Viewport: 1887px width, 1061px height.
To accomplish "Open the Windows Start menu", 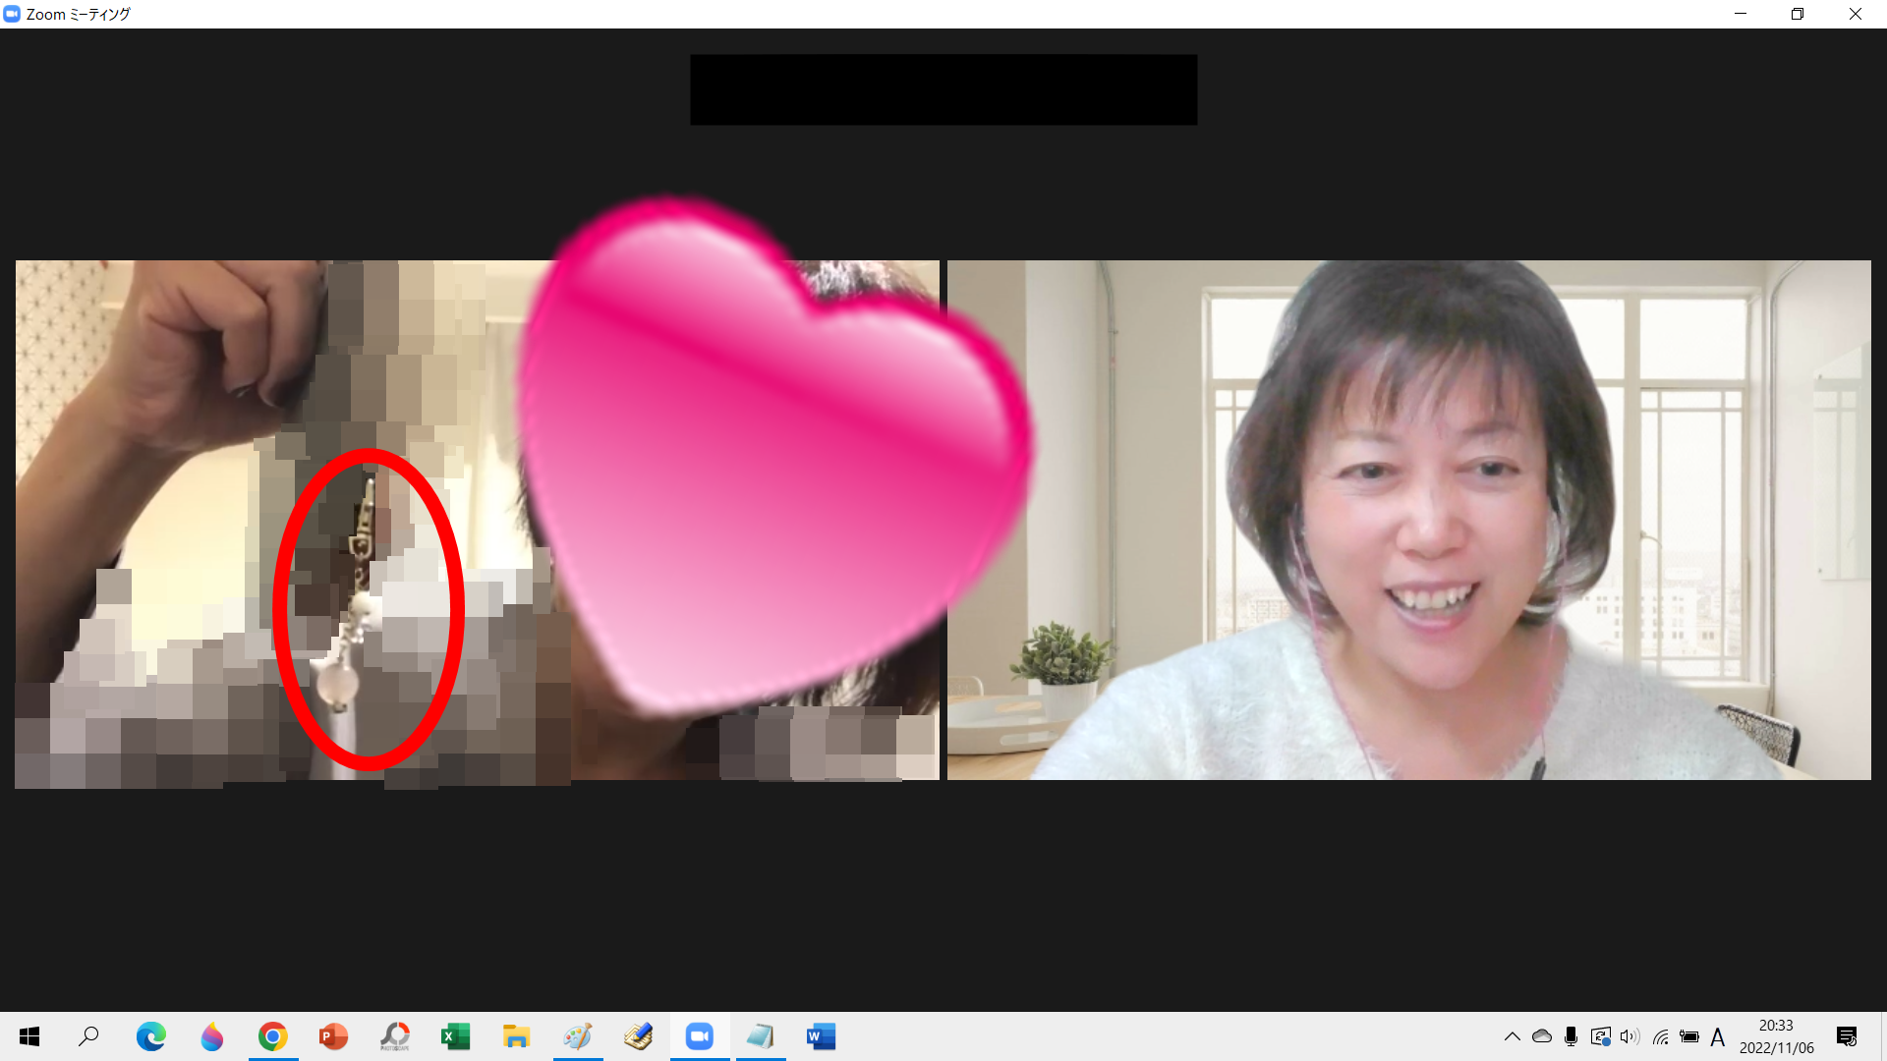I will click(x=29, y=1036).
